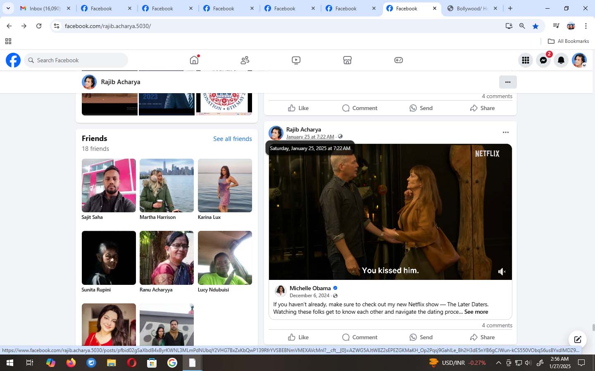Open Chrome three-dot menu
The height and width of the screenshot is (371, 595).
tap(586, 26)
